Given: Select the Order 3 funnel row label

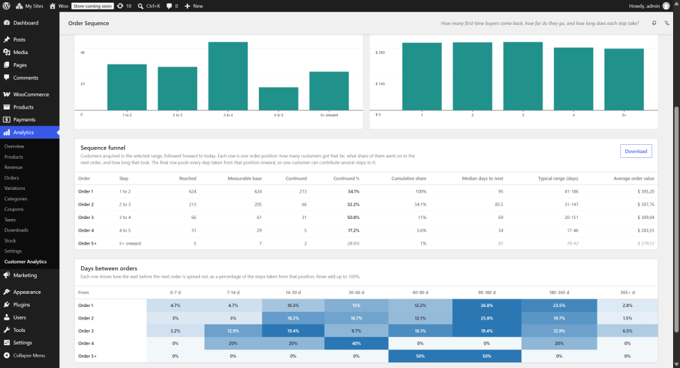Looking at the screenshot, I should pyautogui.click(x=86, y=218).
